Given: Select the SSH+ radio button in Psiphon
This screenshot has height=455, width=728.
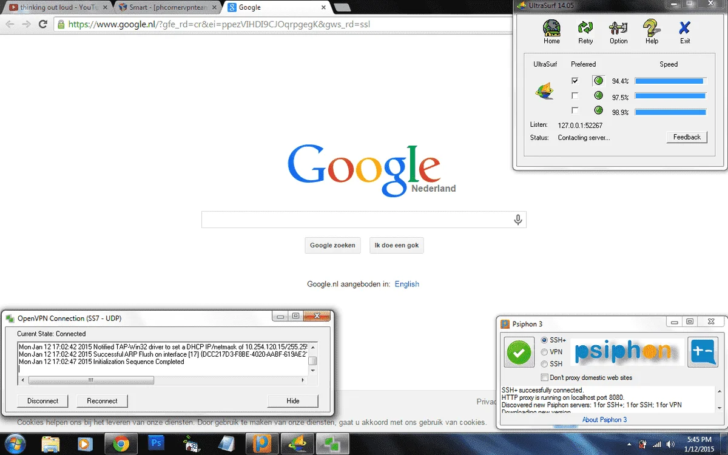Looking at the screenshot, I should tap(544, 340).
